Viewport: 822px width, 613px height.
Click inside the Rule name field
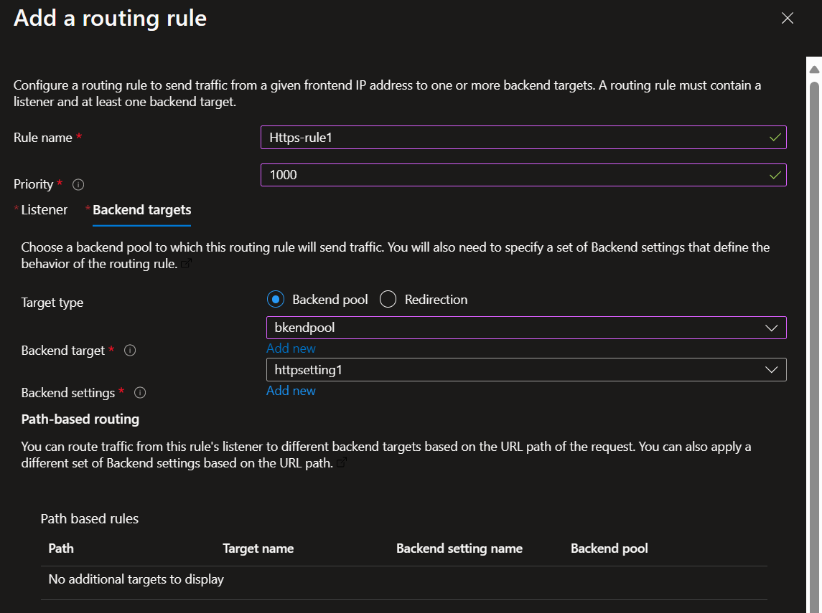click(x=503, y=137)
